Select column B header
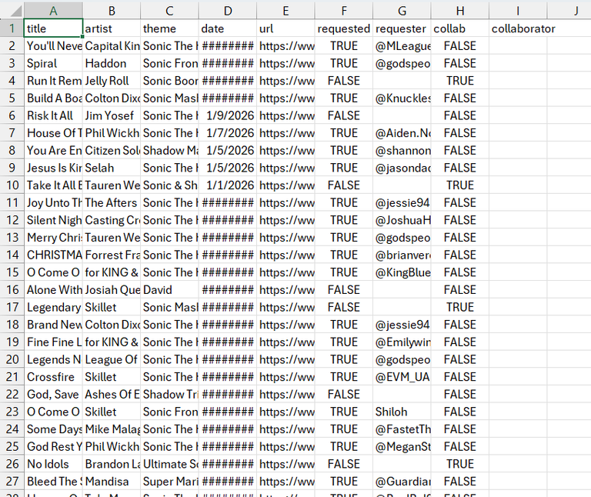This screenshot has width=591, height=497. pos(112,11)
